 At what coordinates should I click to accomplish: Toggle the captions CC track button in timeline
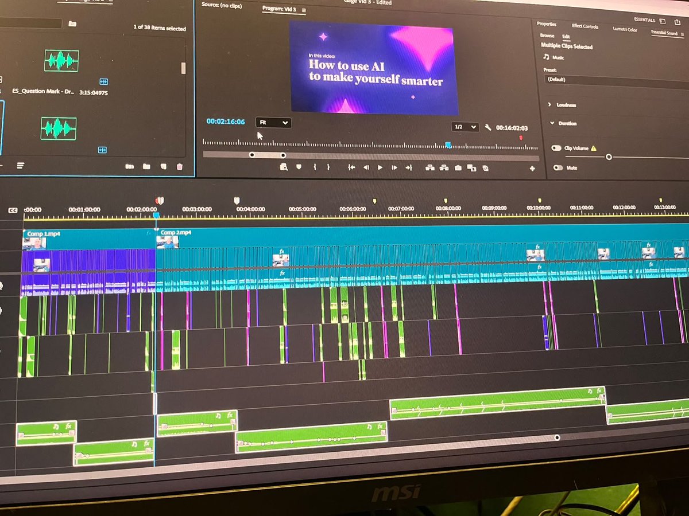click(13, 210)
